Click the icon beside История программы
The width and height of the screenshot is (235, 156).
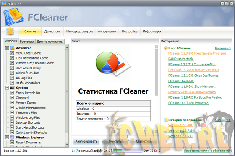[166, 120]
